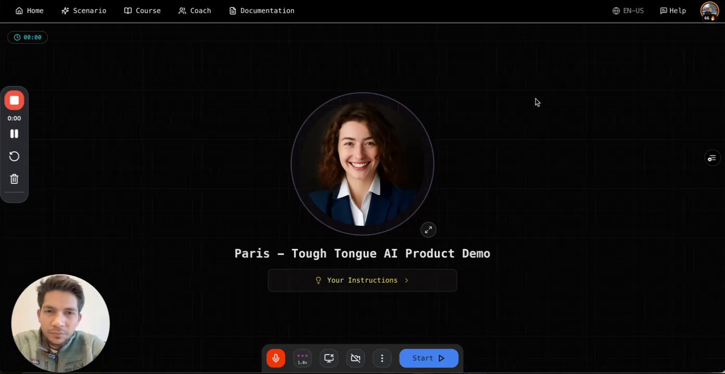Stop the screen recording
This screenshot has height=374, width=725.
pyautogui.click(x=15, y=100)
